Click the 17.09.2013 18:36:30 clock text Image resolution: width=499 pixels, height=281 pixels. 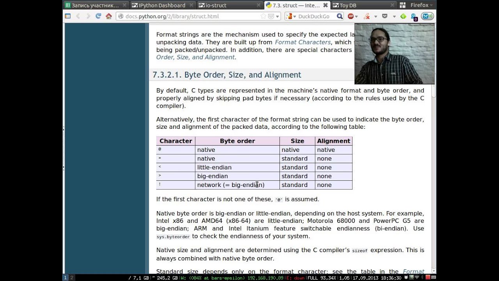377,278
